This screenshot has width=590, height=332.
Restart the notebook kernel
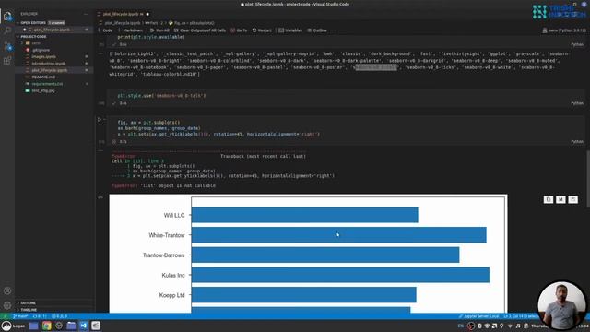262,30
